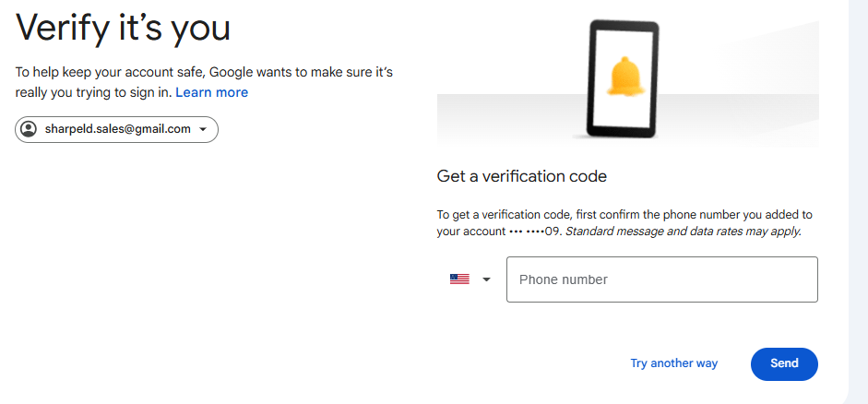Click the light blue page margin at far right
This screenshot has height=404, width=868.
(x=858, y=202)
